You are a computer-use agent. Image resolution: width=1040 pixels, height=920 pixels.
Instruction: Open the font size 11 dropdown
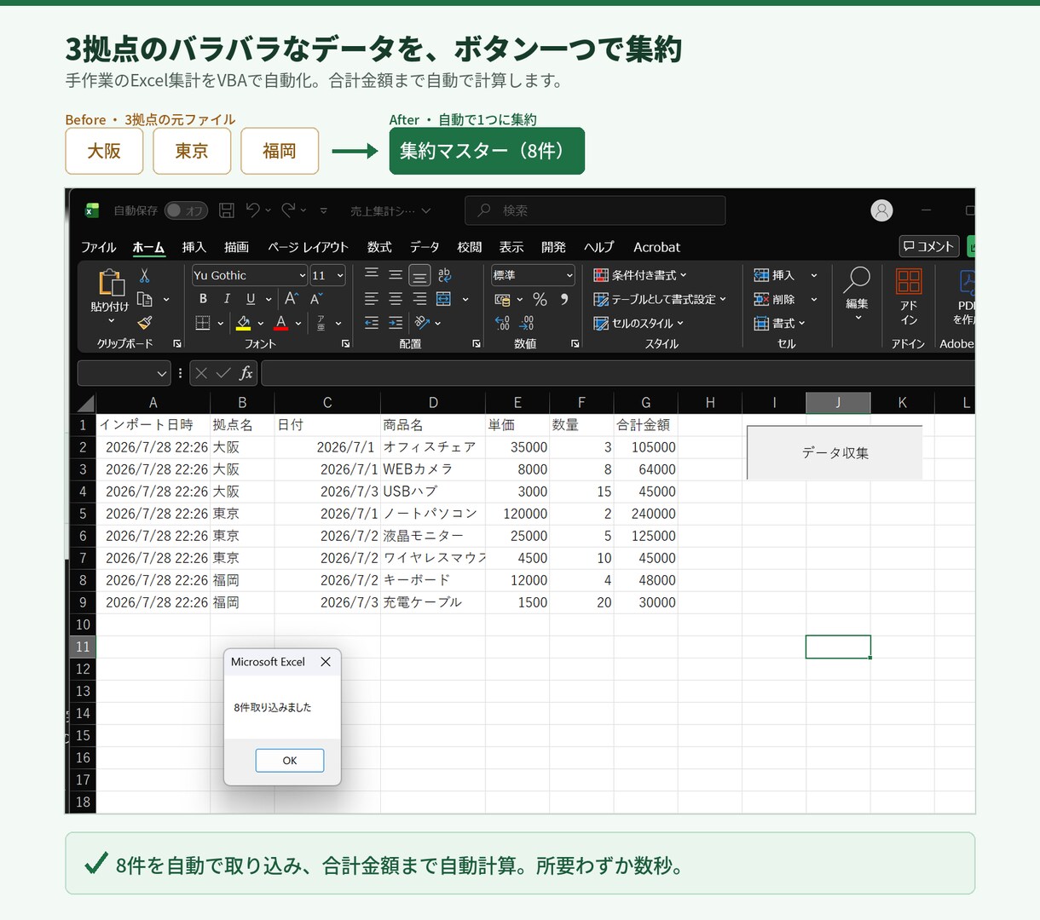(340, 275)
